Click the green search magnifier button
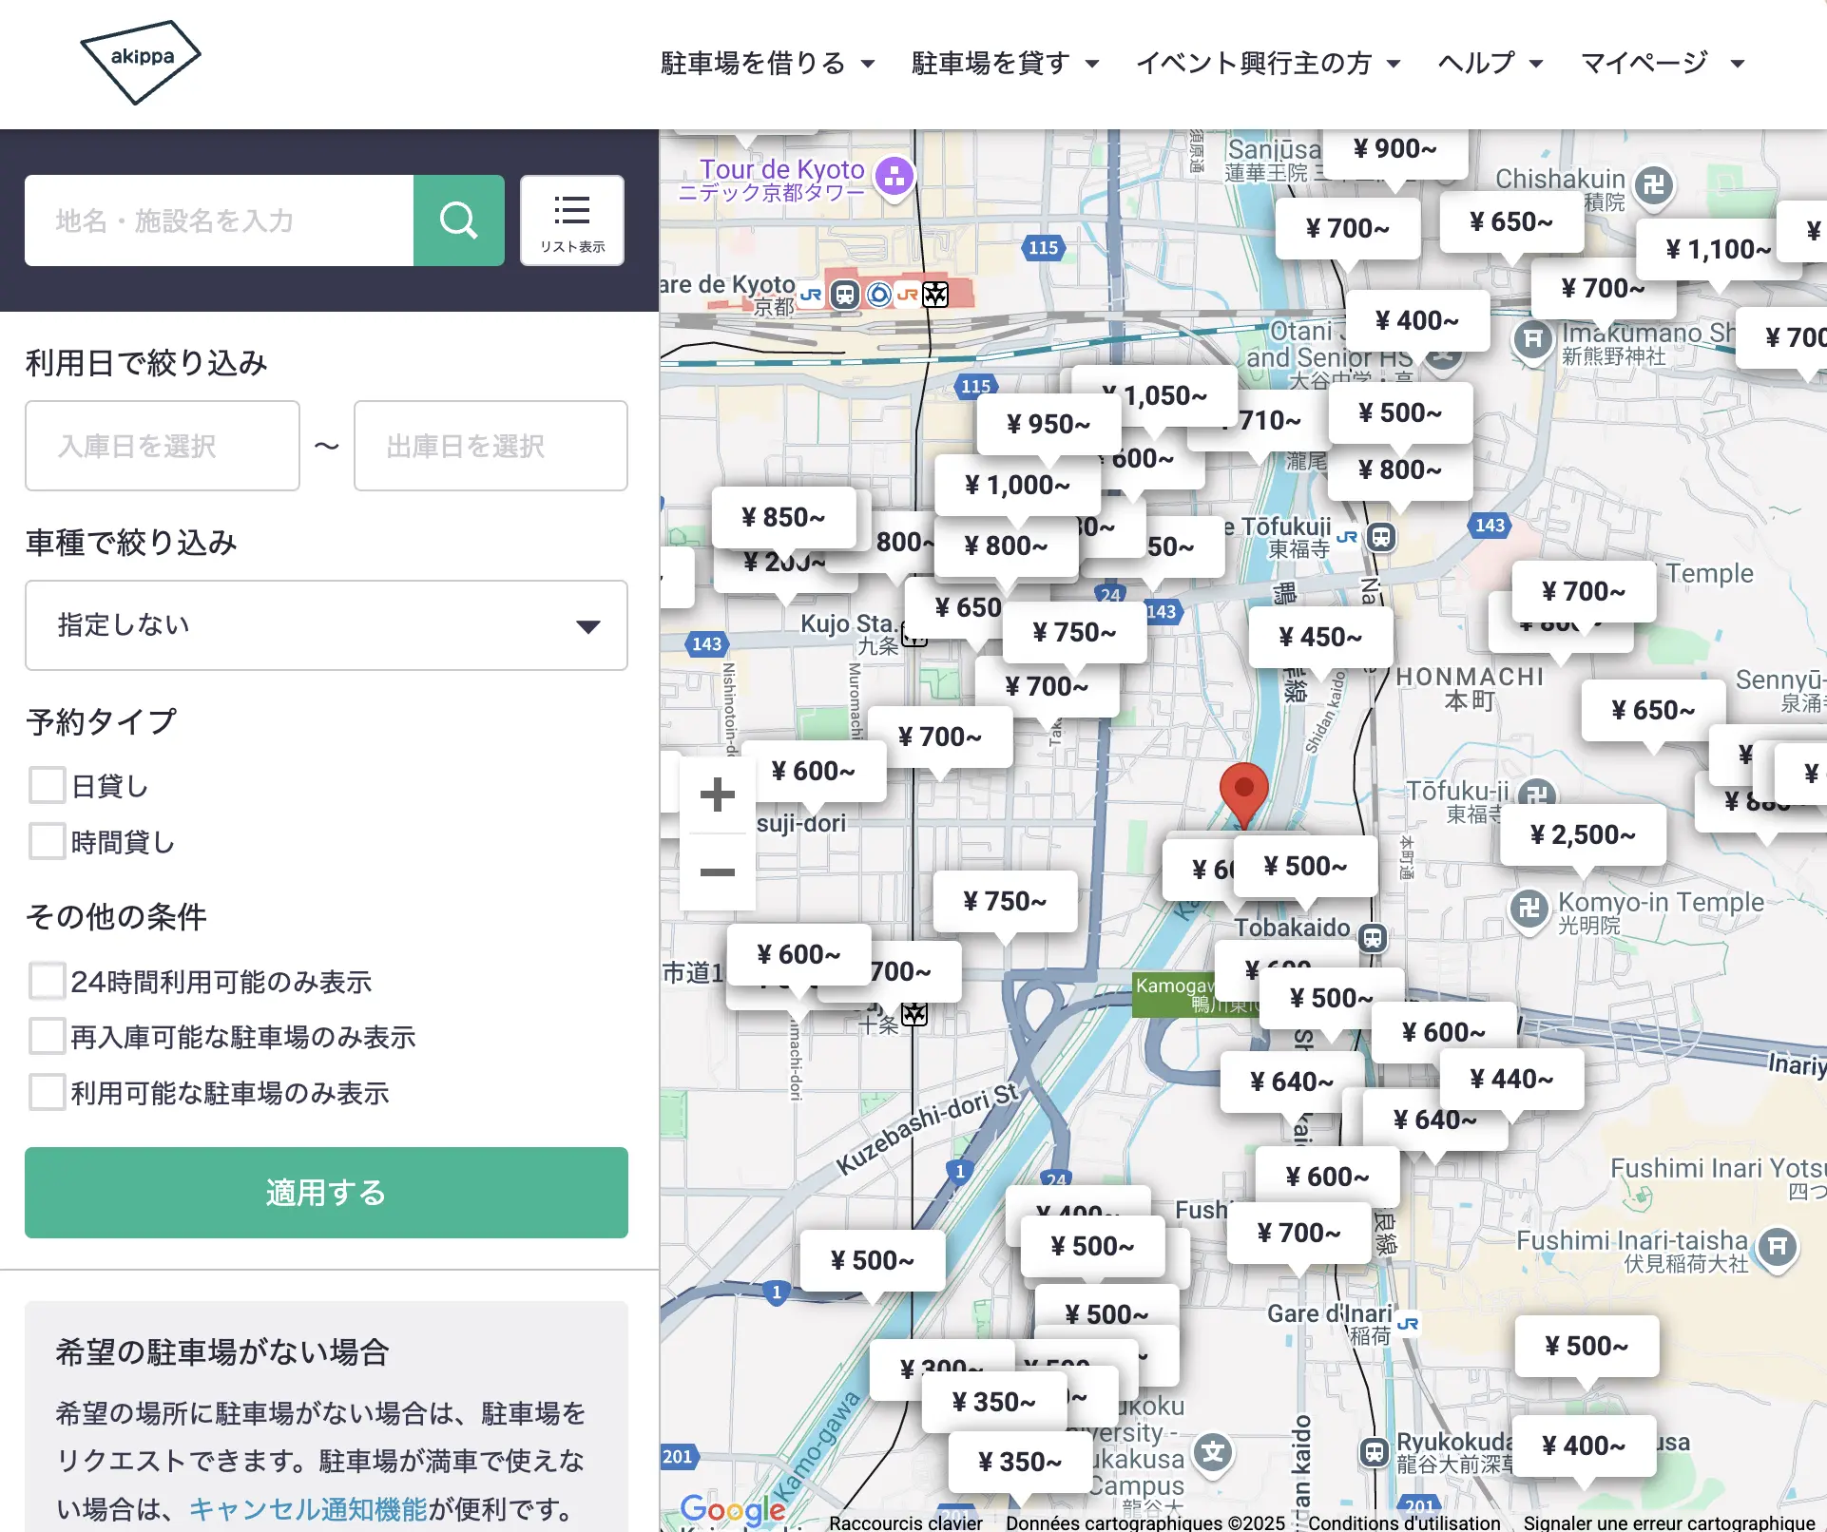This screenshot has height=1532, width=1827. coord(458,220)
